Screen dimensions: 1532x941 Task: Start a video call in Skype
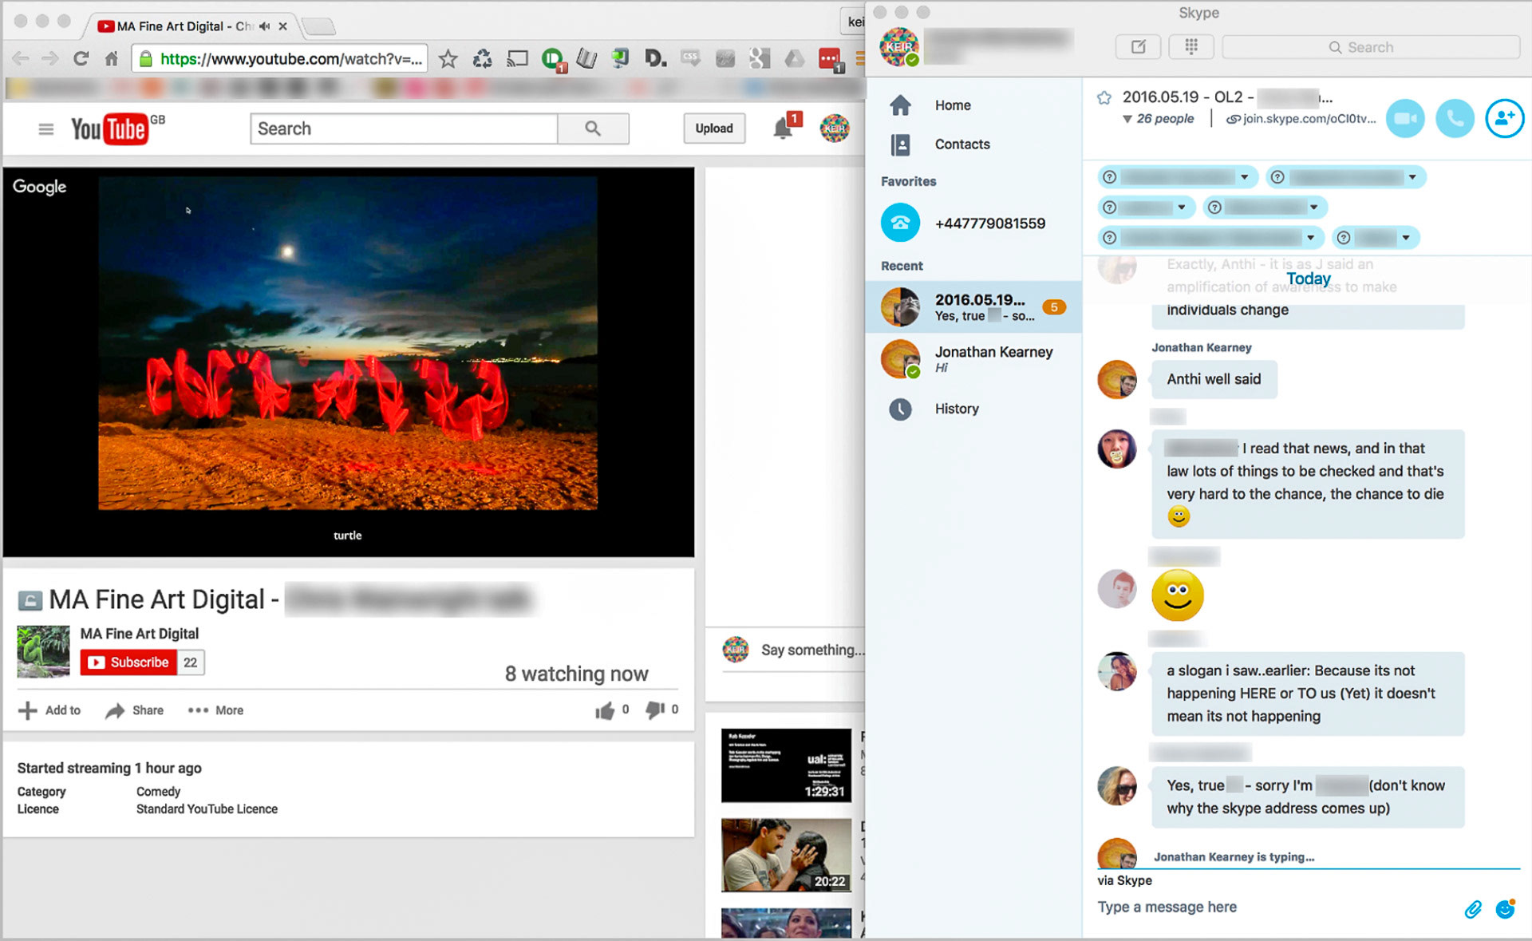tap(1405, 119)
